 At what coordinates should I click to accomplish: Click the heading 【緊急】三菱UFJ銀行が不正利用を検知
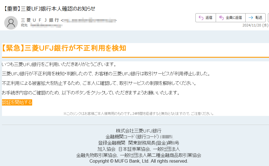coord(64,48)
